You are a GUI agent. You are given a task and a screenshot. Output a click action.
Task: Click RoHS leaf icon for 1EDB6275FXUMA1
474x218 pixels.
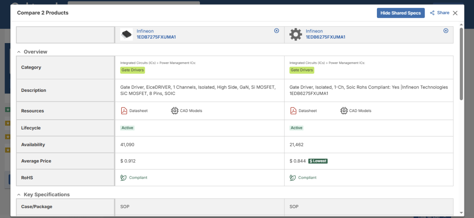tap(293, 178)
